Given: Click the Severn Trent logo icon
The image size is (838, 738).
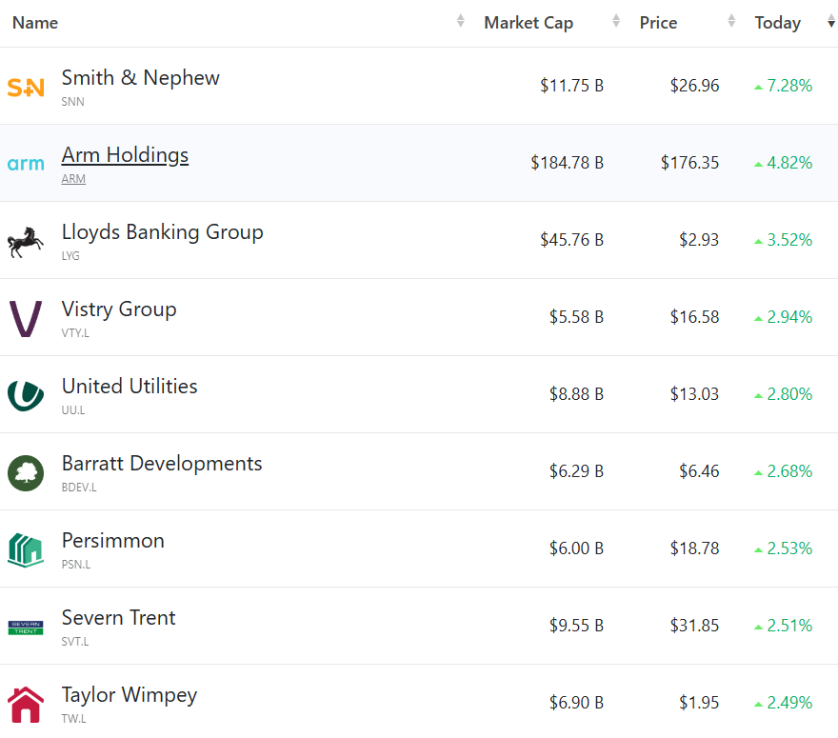Looking at the screenshot, I should pyautogui.click(x=26, y=627).
